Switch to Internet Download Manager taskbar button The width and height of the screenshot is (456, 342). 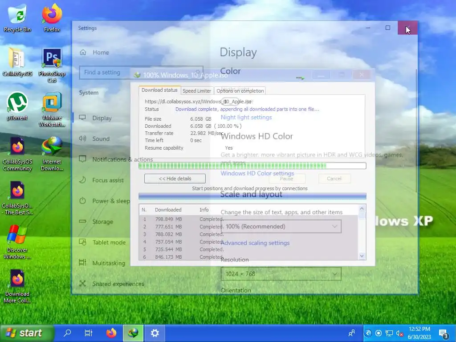pos(133,333)
